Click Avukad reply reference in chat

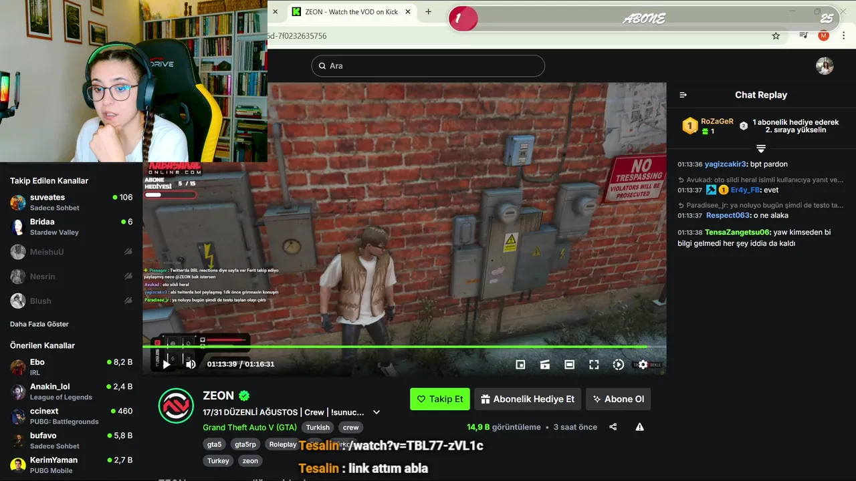pyautogui.click(x=760, y=180)
